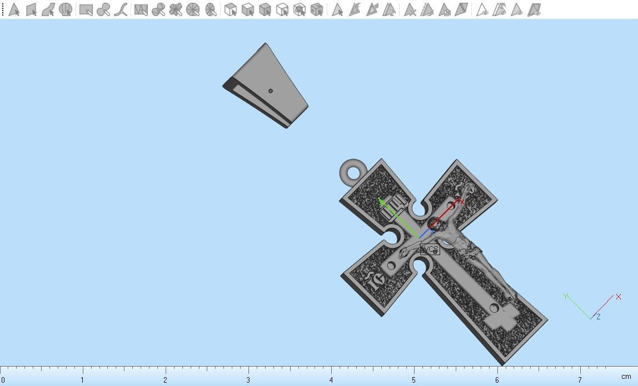Pick the curved polyline marking tool
Image resolution: width=638 pixels, height=386 pixels.
click(121, 9)
